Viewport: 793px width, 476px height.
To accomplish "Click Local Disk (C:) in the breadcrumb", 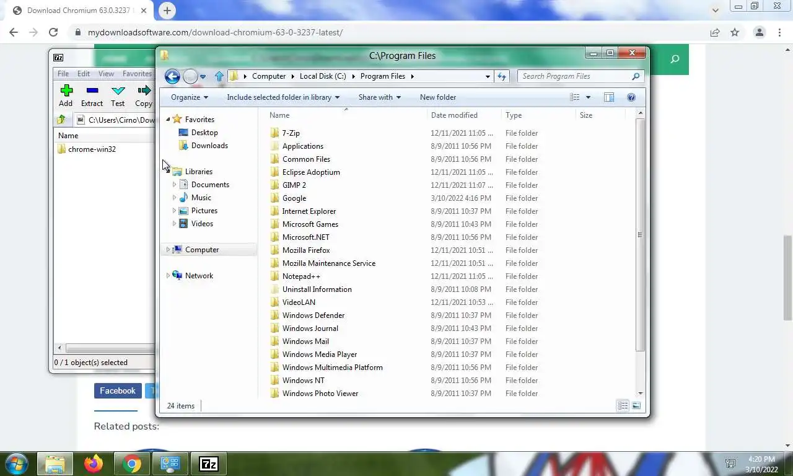I will (323, 76).
